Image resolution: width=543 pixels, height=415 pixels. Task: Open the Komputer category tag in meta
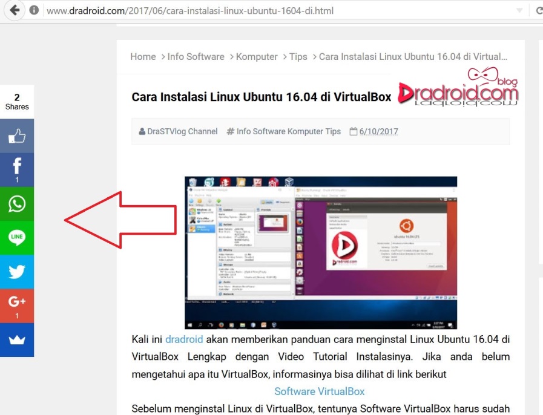[x=306, y=131]
